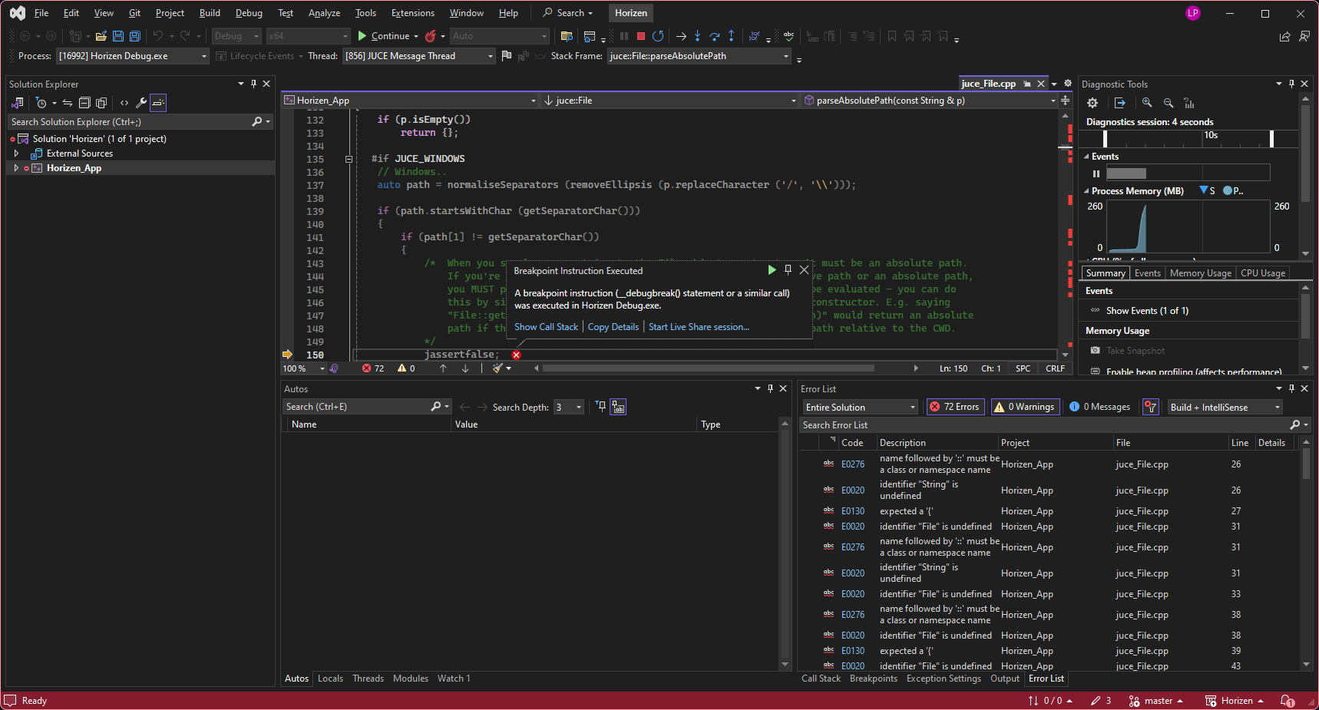Open Build + IntelliSense dropdown
This screenshot has width=1319, height=710.
(x=1225, y=407)
